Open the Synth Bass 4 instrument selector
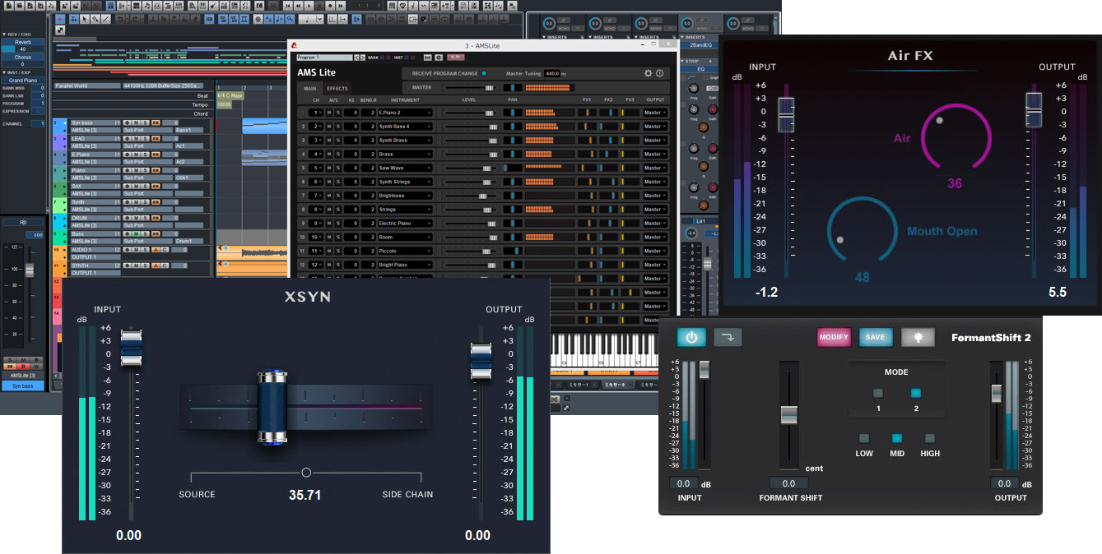 point(405,127)
